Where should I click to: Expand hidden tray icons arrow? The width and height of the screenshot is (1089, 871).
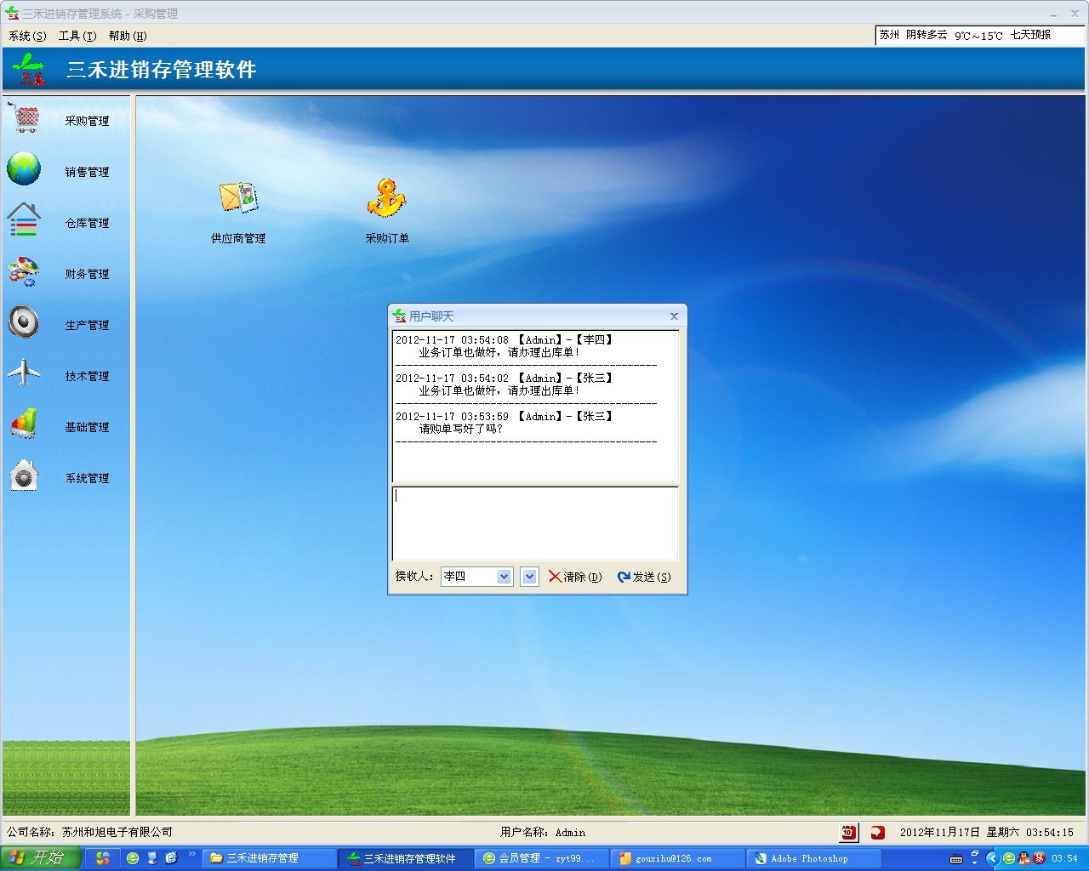click(992, 858)
